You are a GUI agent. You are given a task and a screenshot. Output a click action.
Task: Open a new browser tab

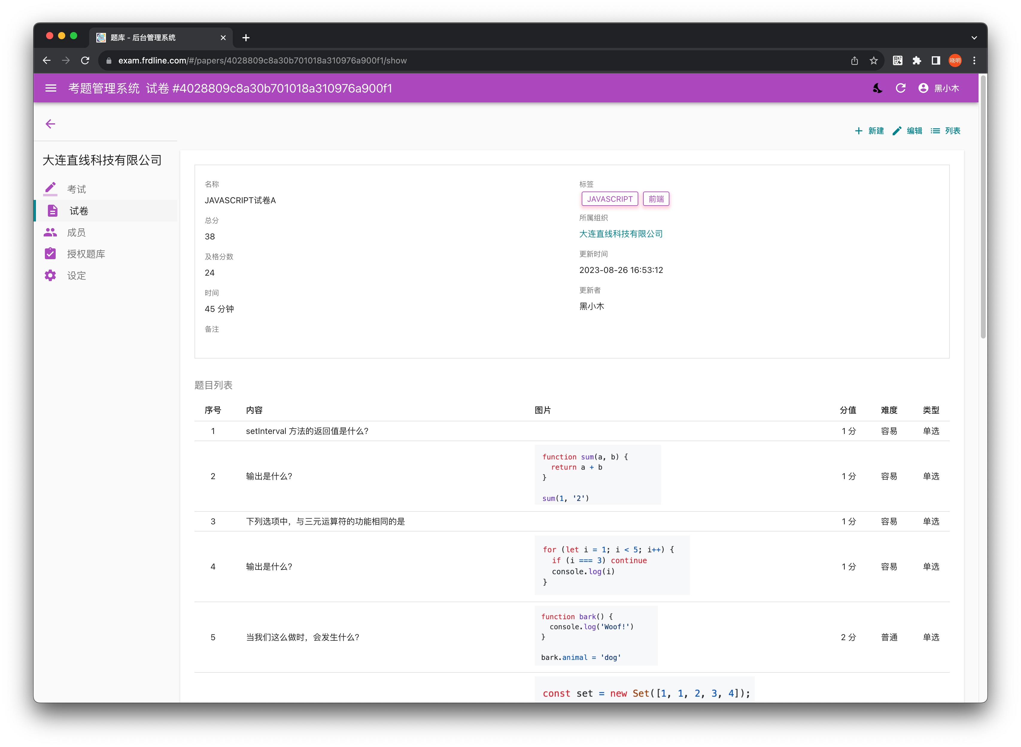pyautogui.click(x=246, y=37)
